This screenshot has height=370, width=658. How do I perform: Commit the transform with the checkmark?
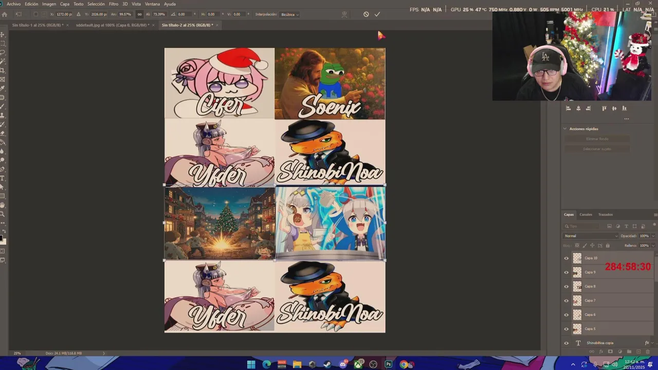click(x=377, y=14)
